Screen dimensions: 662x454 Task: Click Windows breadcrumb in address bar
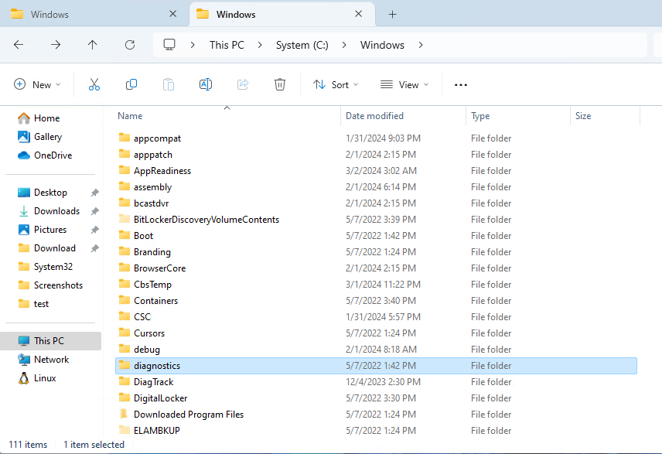[382, 45]
